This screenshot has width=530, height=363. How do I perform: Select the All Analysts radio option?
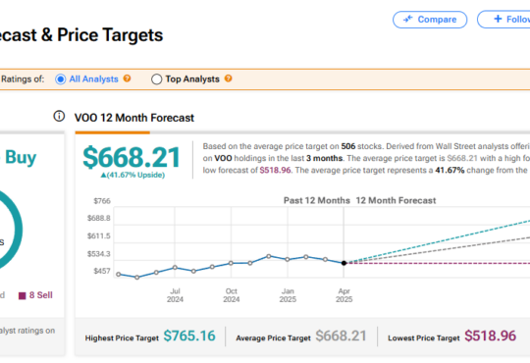60,79
